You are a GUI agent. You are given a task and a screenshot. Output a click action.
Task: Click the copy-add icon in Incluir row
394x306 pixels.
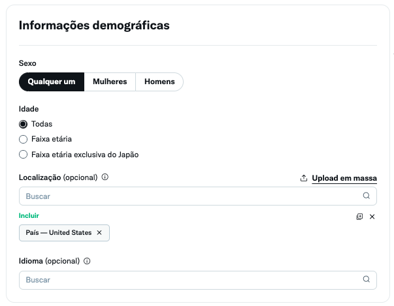pyautogui.click(x=359, y=217)
